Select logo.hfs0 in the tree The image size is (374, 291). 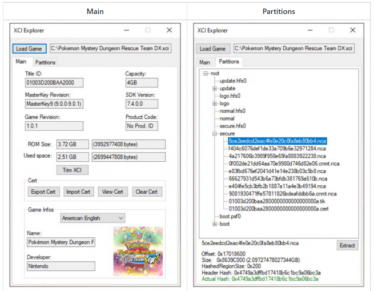(230, 96)
